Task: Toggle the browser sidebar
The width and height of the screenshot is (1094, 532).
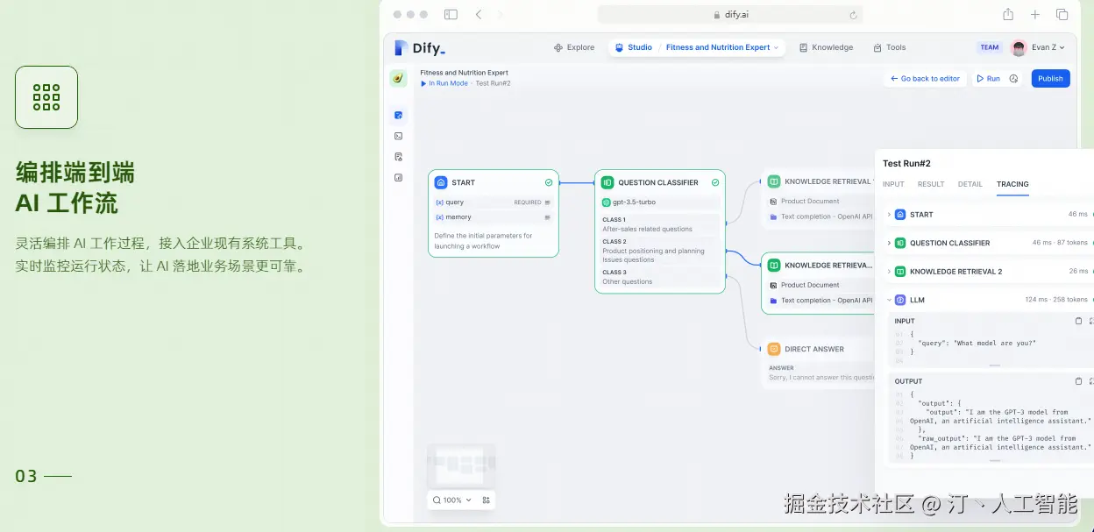Action: click(x=451, y=15)
